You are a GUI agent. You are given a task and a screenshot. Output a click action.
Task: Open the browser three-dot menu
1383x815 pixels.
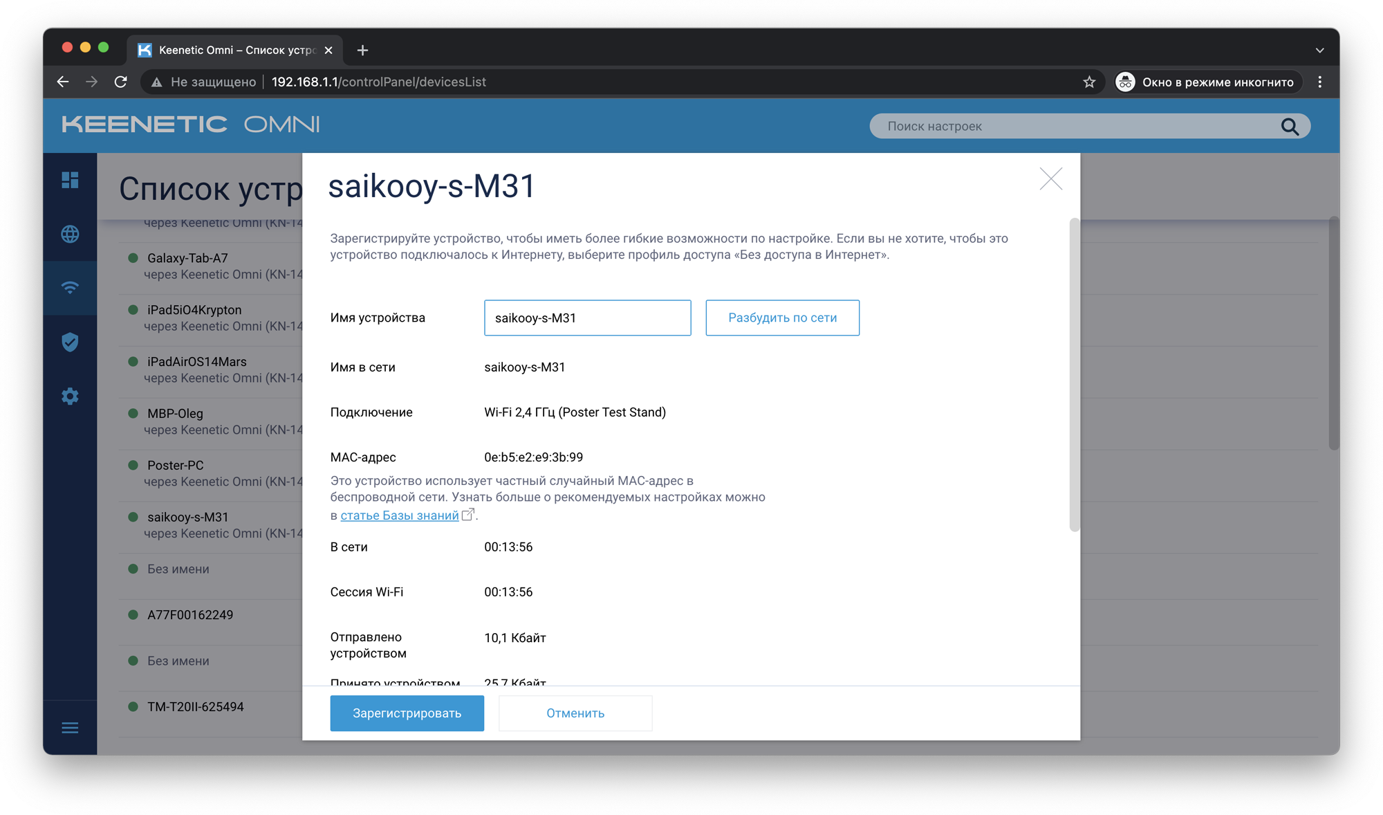1320,82
